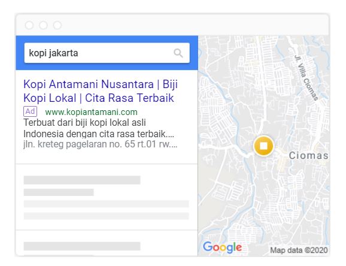Click the first browser window circle
This screenshot has width=346, height=266.
[x=29, y=25]
